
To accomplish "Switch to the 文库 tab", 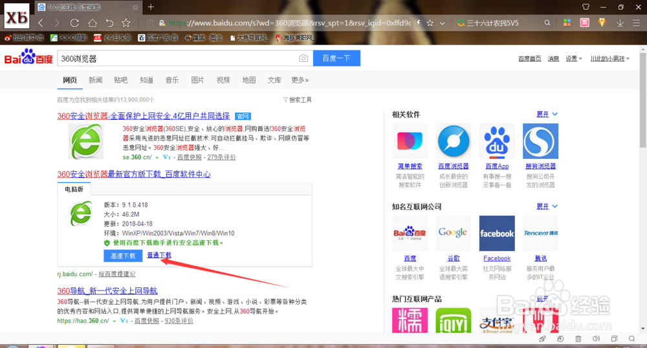I will tap(274, 80).
